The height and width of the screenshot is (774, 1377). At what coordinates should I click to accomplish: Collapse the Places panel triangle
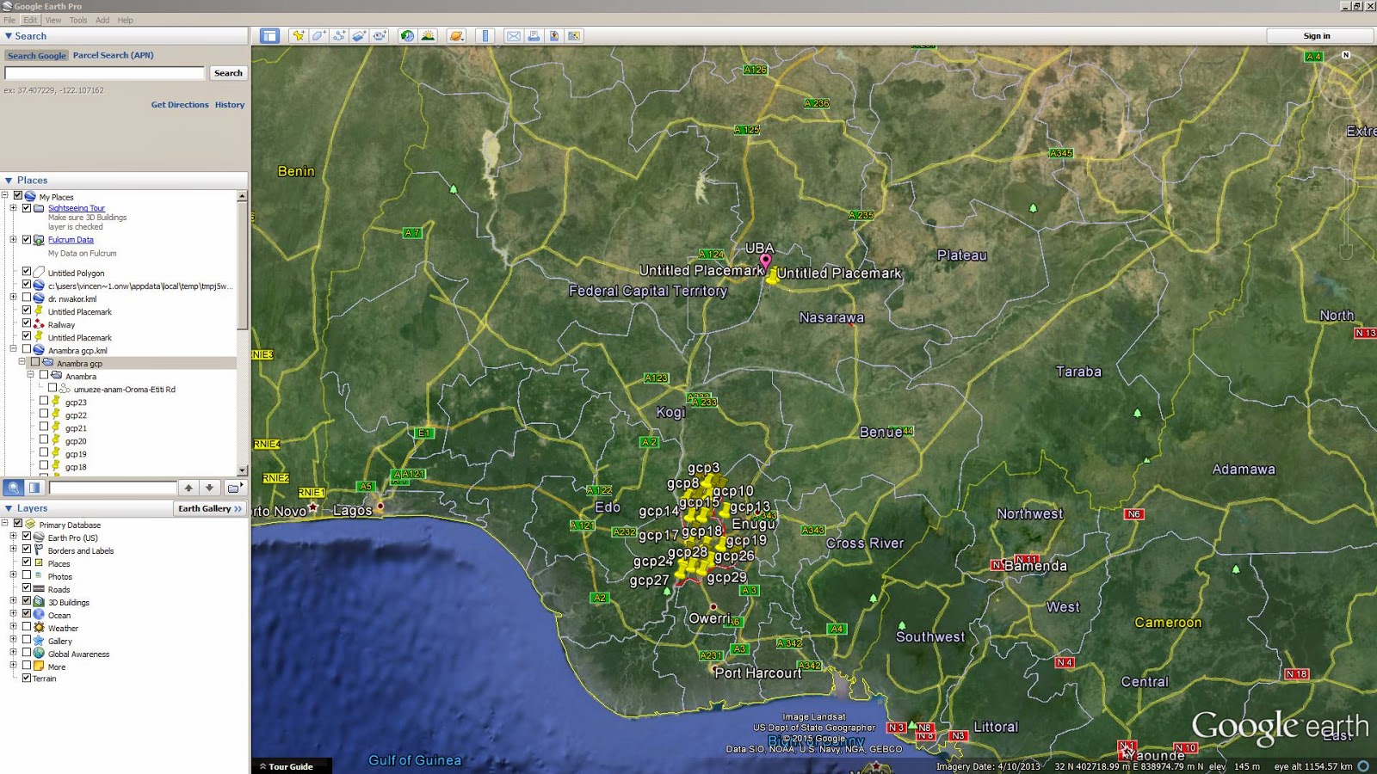9,181
